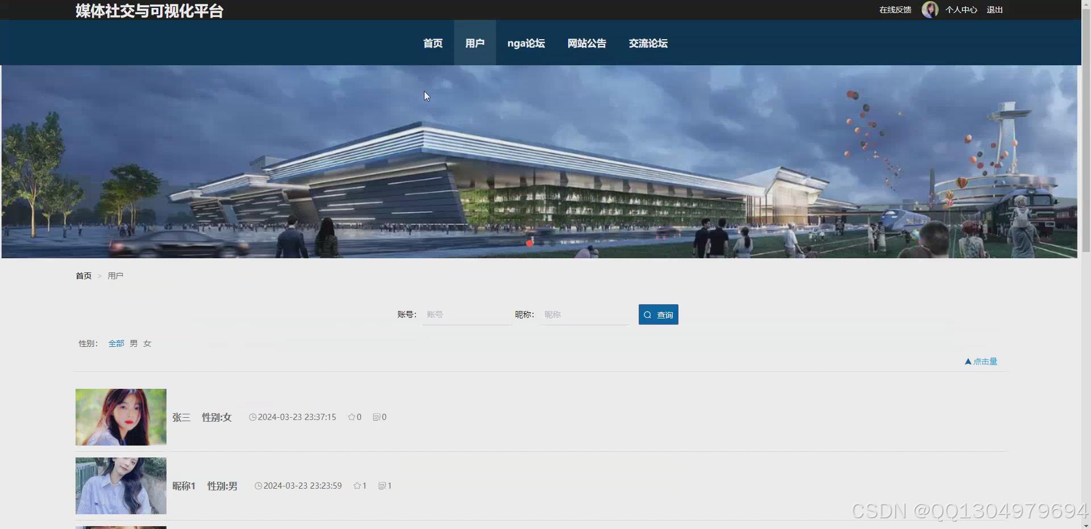Click the page vertical scrollbar thumb
This screenshot has height=529, width=1091.
[1086, 130]
